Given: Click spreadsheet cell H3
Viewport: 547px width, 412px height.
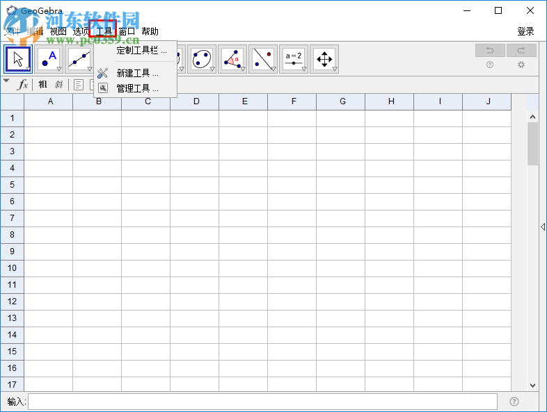Looking at the screenshot, I should (390, 152).
